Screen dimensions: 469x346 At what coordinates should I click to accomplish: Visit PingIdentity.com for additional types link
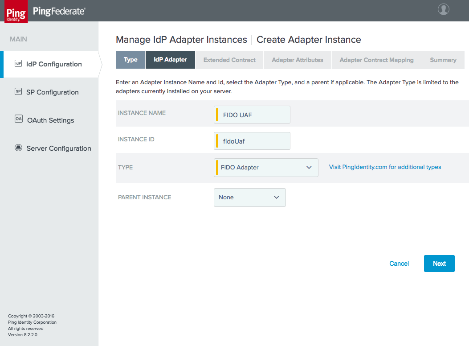(385, 167)
